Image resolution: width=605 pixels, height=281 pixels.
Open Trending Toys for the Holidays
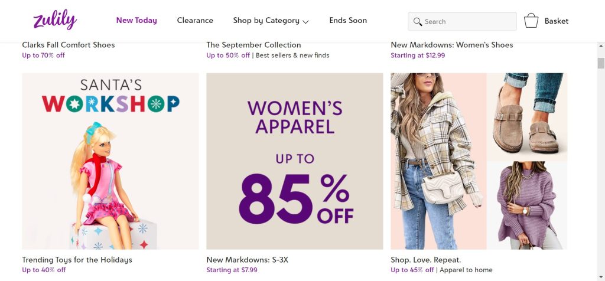(x=77, y=260)
